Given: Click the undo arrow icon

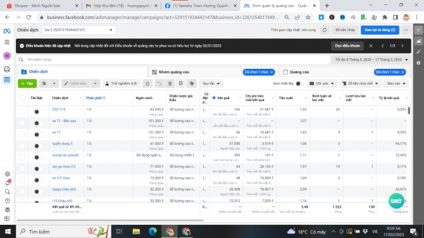Looking at the screenshot, I should coord(159,84).
